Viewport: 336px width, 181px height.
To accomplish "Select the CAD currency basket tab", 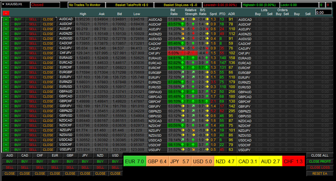I will click(25, 155).
